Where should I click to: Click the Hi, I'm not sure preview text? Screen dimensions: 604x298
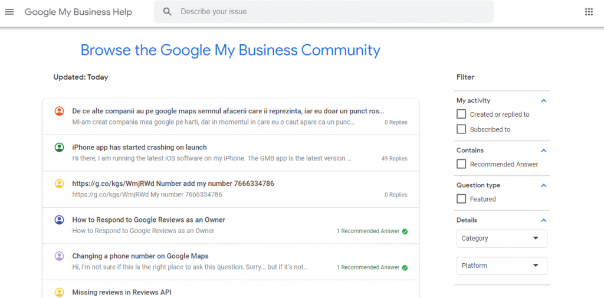[190, 267]
